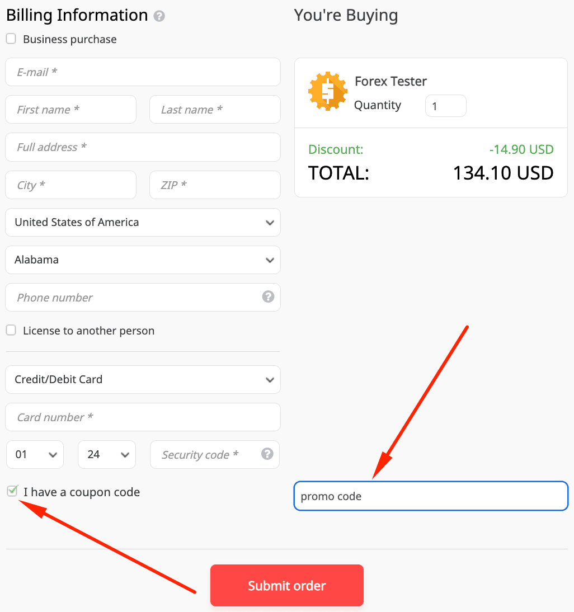Open the Phone number help tooltip
The image size is (574, 612).
[x=267, y=297]
